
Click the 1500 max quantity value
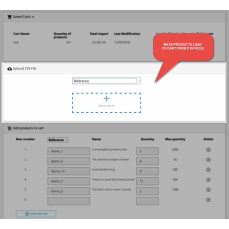(x=175, y=189)
